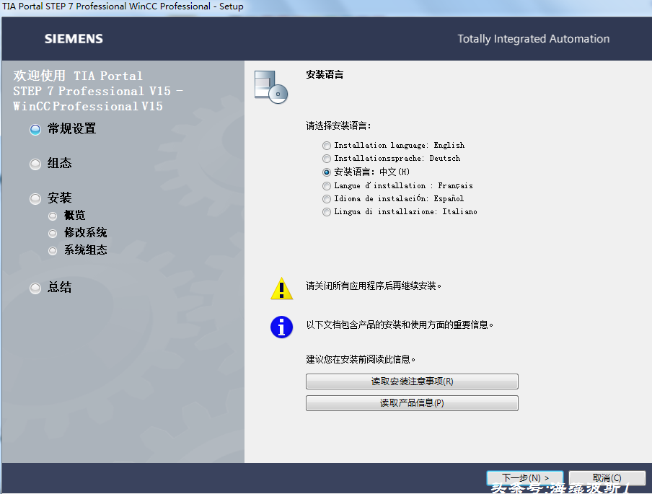The height and width of the screenshot is (494, 652).
Task: Click the blue information icon
Action: point(281,327)
